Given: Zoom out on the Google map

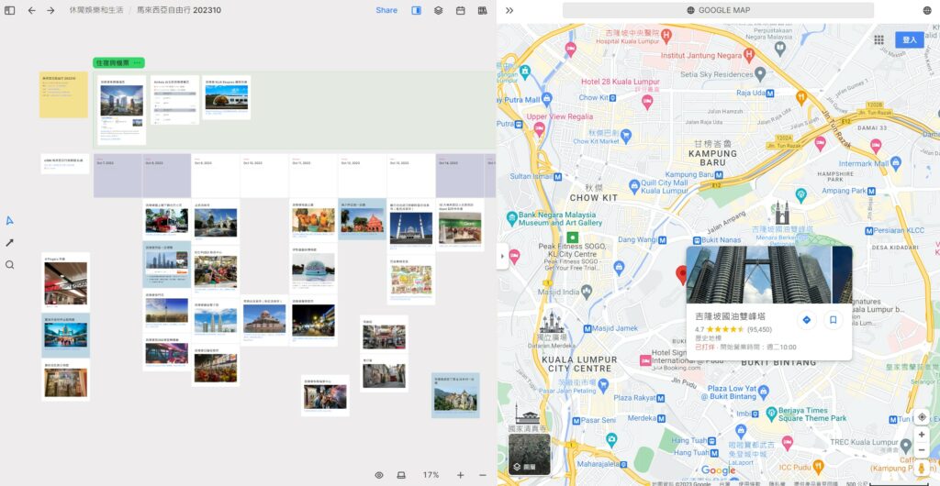Looking at the screenshot, I should pos(922,449).
